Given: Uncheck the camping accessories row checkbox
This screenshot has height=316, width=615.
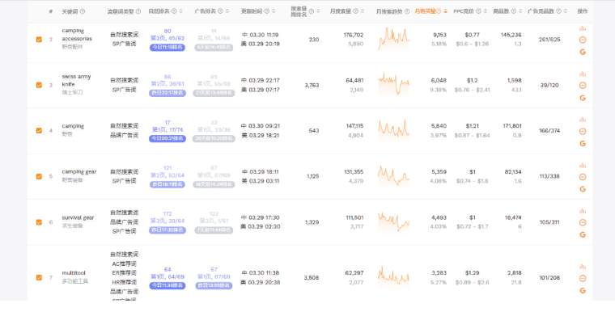Looking at the screenshot, I should click(39, 39).
